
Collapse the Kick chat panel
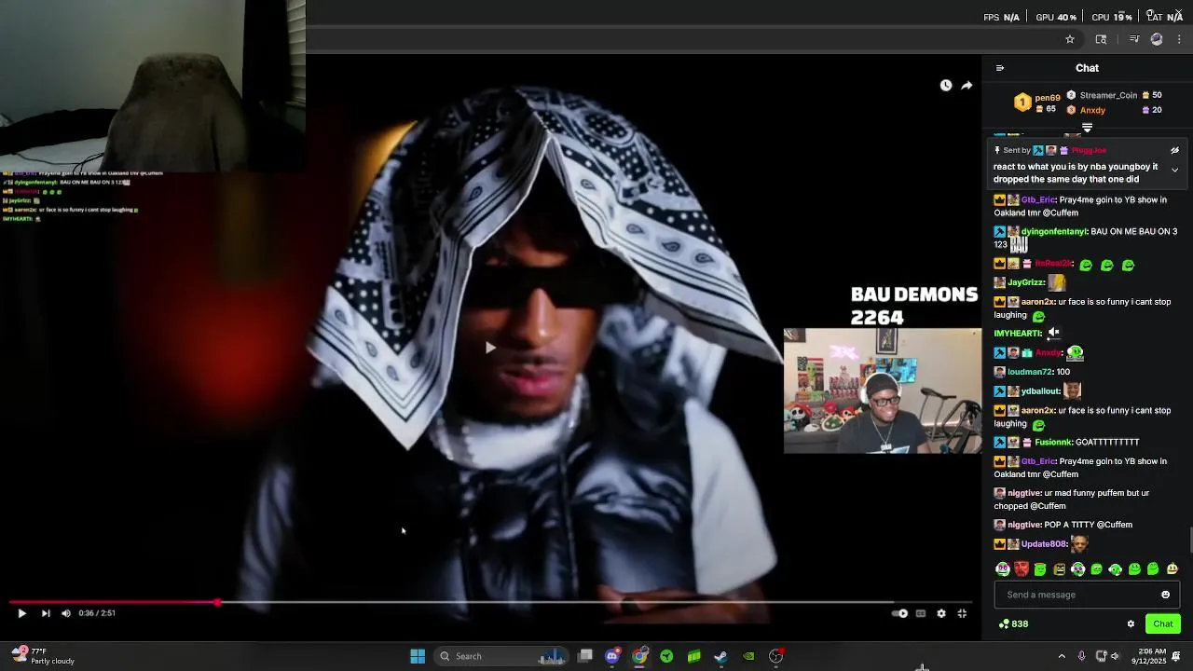pos(1000,68)
